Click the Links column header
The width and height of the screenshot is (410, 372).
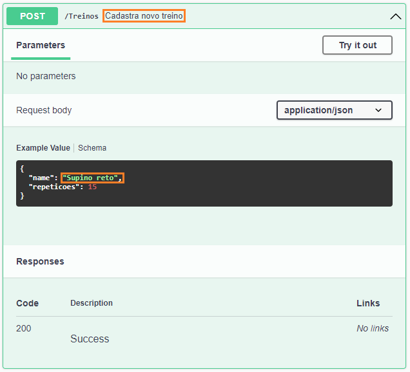pos(368,303)
